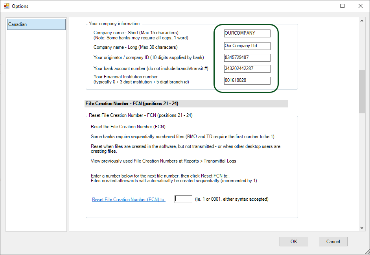
Task: Click the Company name - Long field showing Our Company Ltd.
Action: pos(247,46)
